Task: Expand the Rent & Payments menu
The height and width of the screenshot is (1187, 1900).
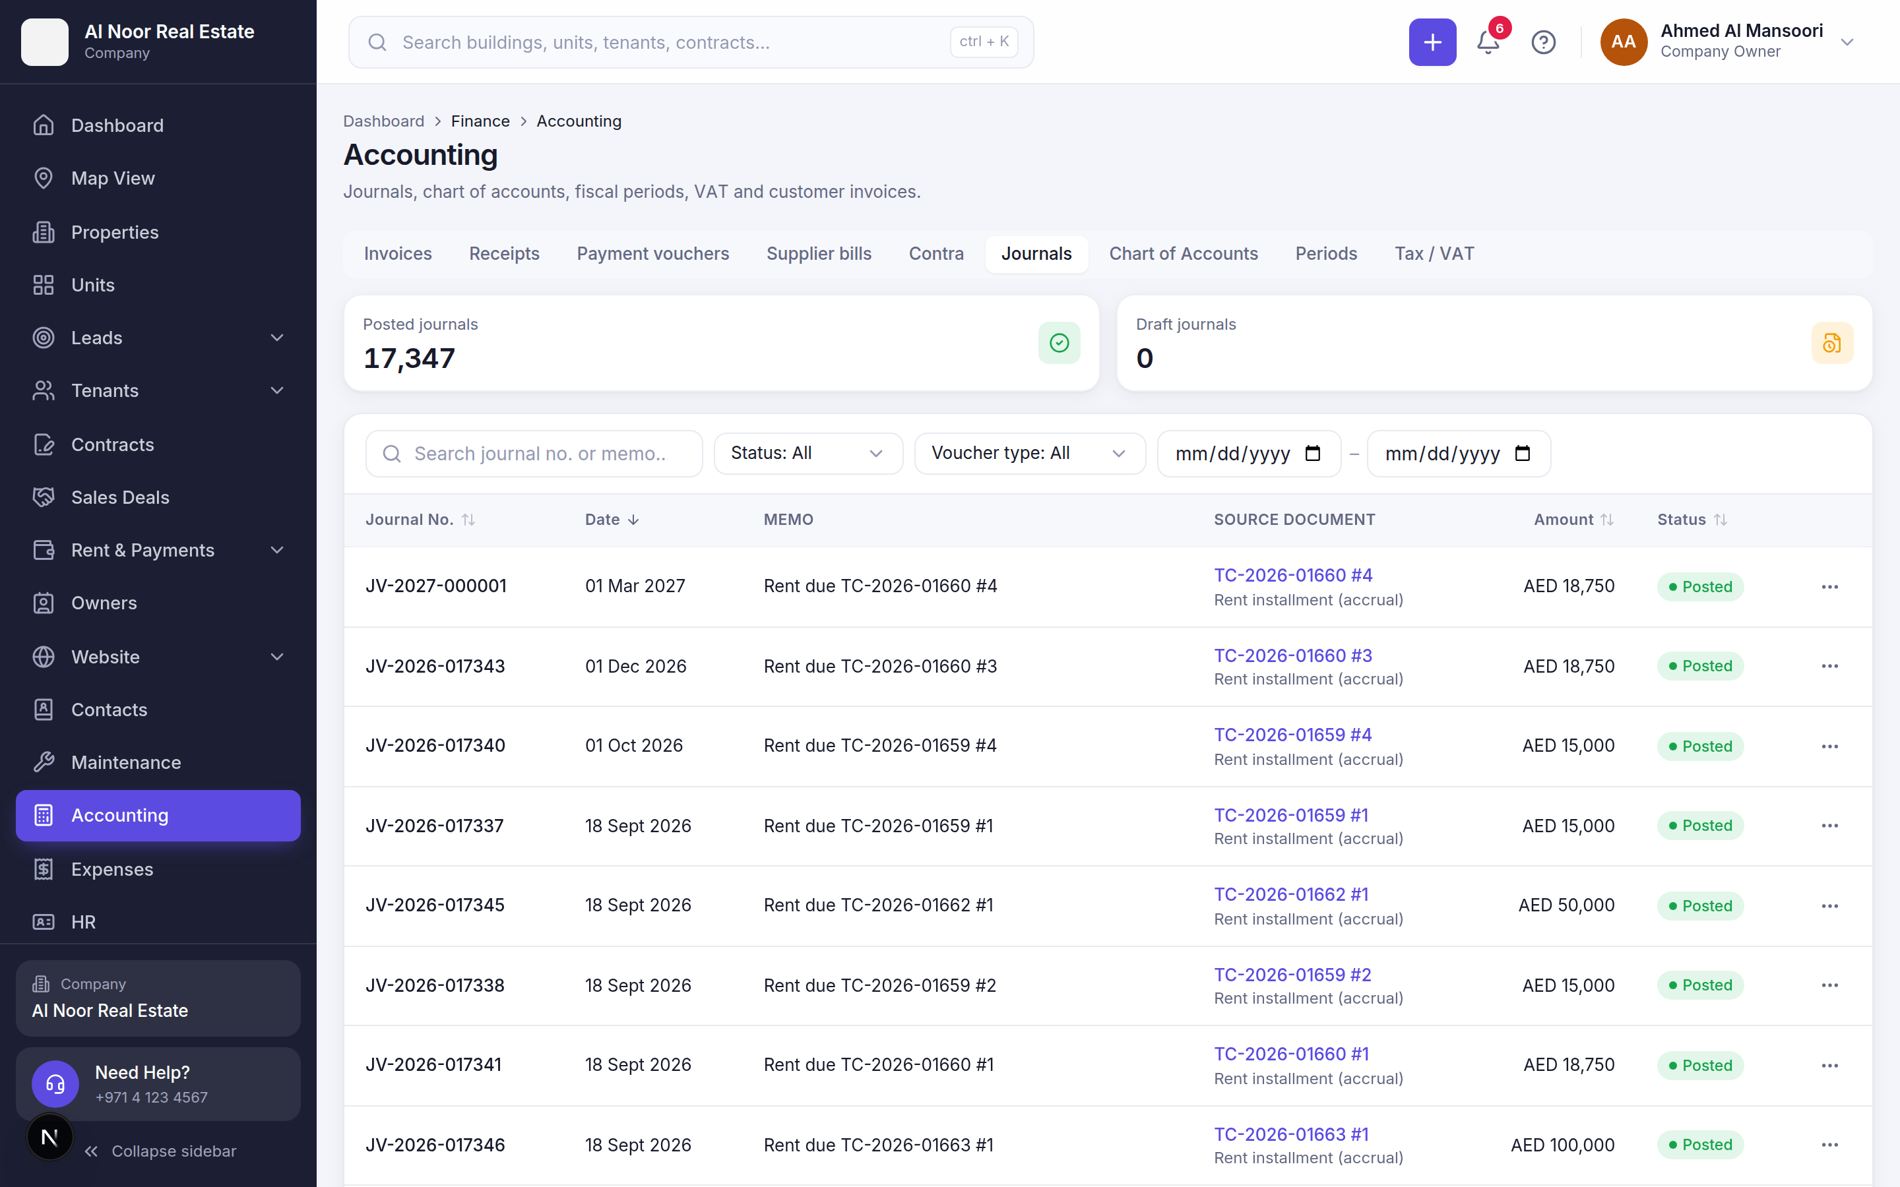Action: [x=158, y=551]
